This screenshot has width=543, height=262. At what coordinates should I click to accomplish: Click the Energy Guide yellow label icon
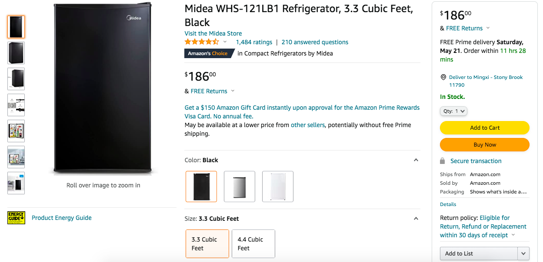click(x=17, y=218)
